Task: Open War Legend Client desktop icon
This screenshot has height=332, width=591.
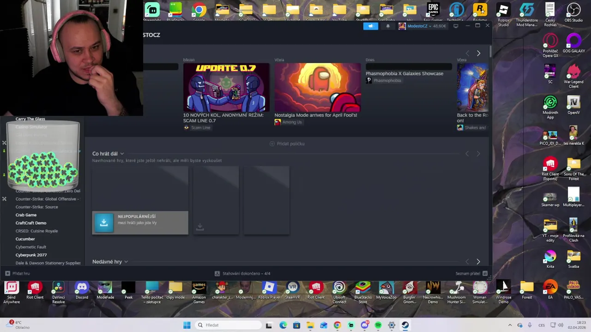Action: point(573,76)
